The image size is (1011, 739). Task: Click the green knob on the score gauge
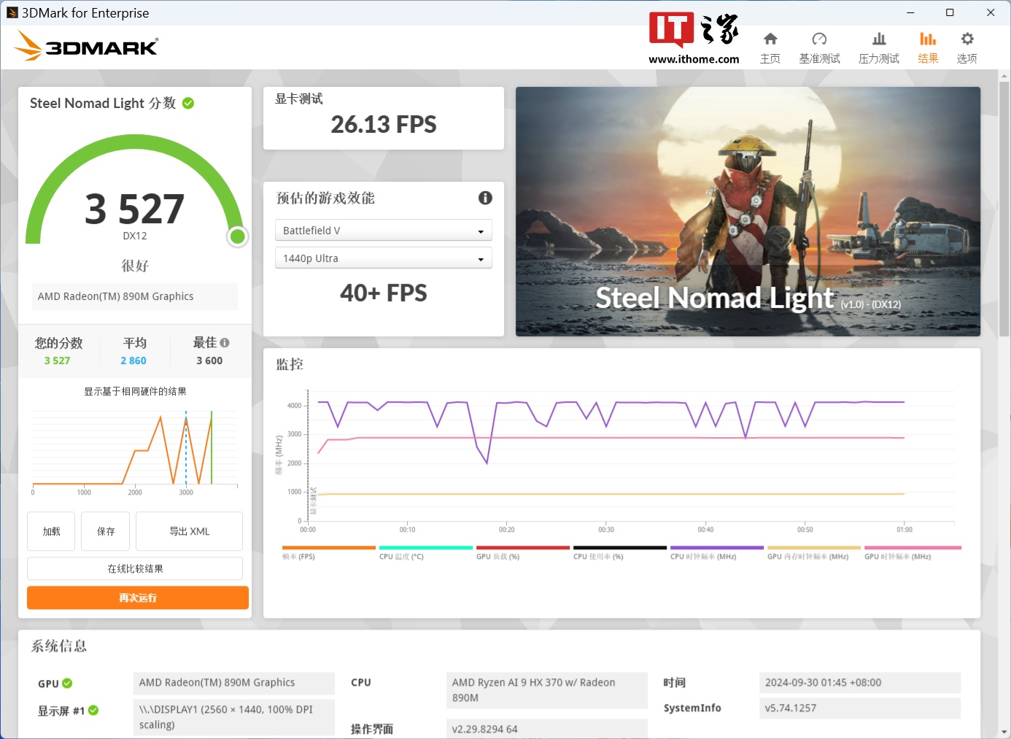pos(237,236)
